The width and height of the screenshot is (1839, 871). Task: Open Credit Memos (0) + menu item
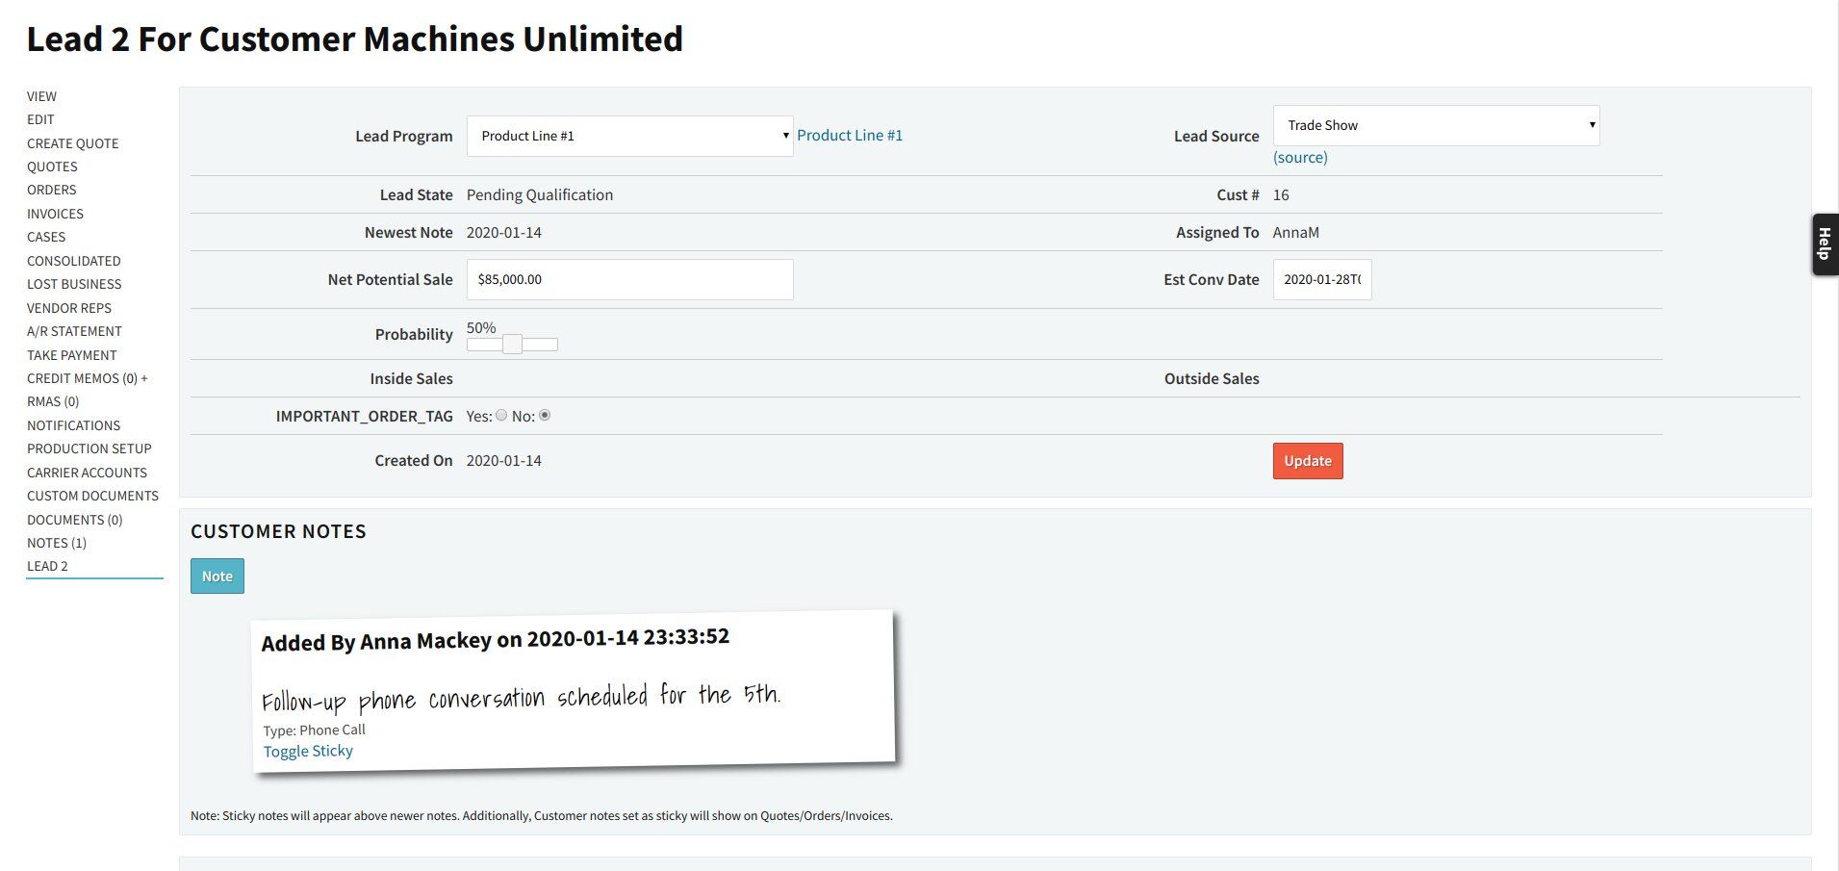point(87,378)
